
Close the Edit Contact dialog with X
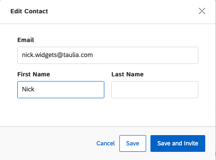(x=202, y=11)
